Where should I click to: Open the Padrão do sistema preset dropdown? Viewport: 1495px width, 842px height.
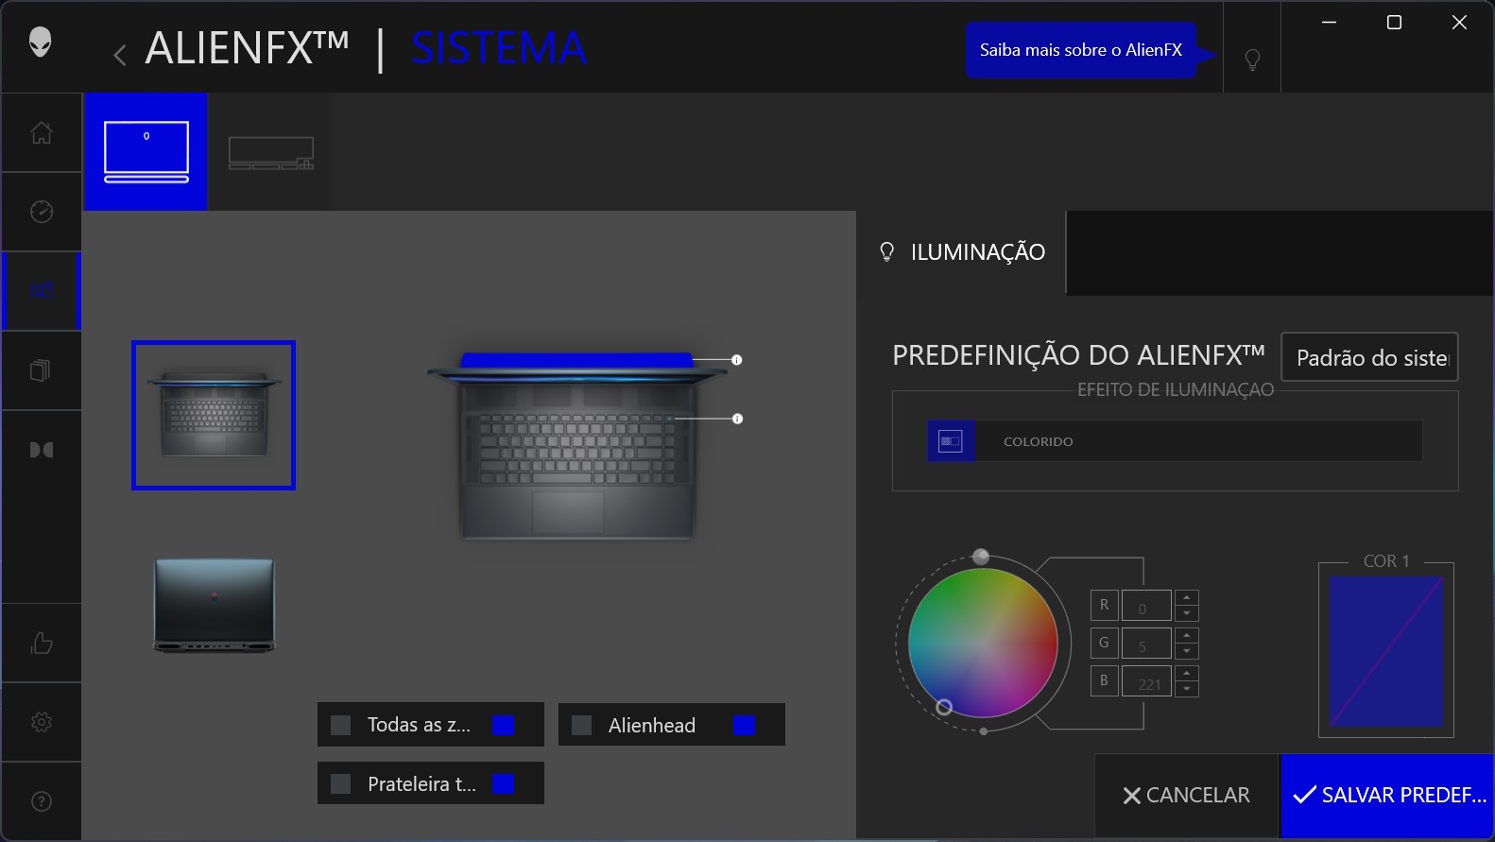pos(1369,357)
